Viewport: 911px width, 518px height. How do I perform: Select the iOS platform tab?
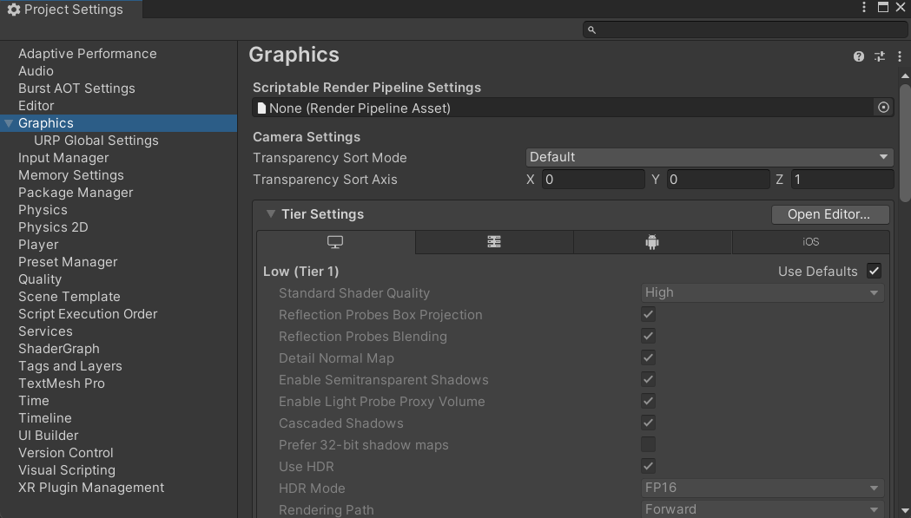(x=810, y=242)
